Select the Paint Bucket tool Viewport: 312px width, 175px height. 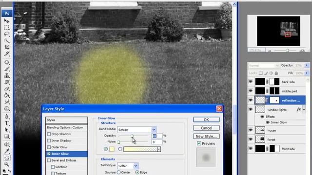(x=6, y=95)
